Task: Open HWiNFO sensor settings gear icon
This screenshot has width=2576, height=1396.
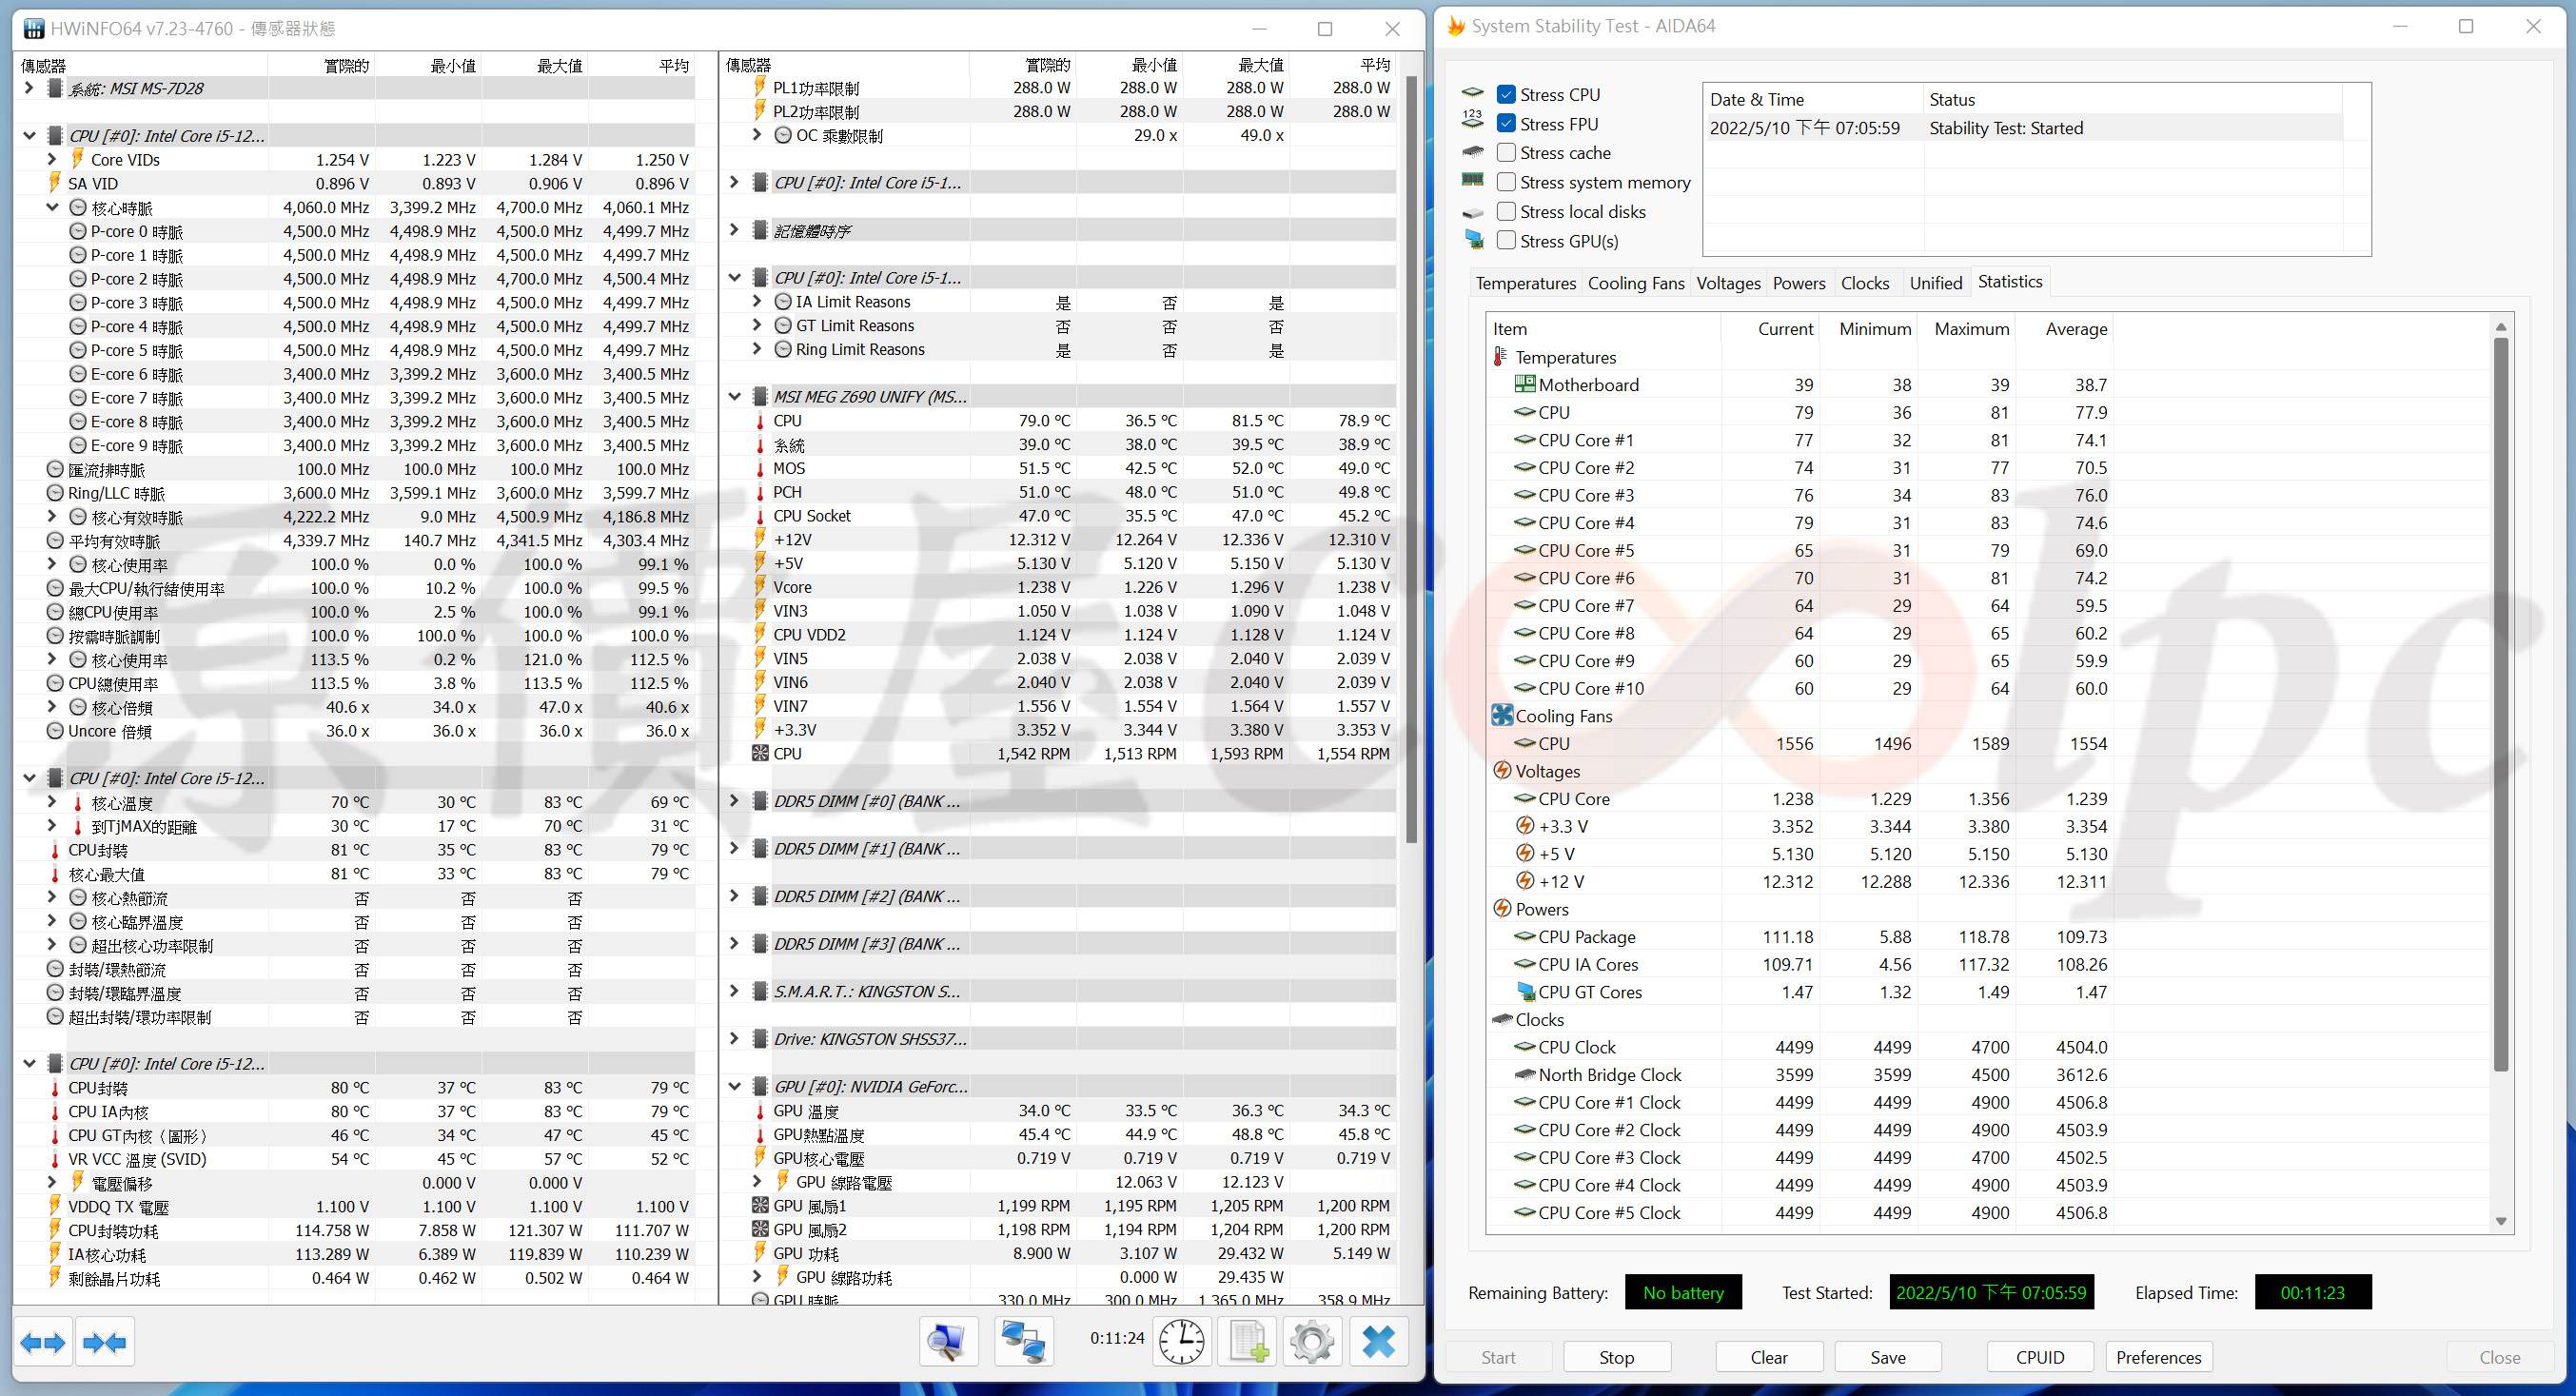Action: (x=1312, y=1342)
